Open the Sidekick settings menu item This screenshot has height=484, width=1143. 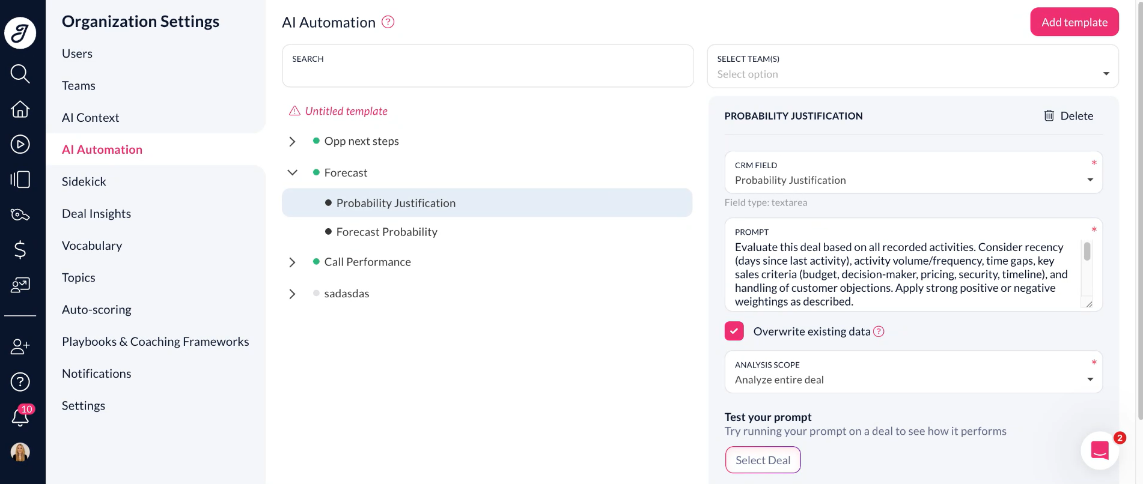(84, 181)
